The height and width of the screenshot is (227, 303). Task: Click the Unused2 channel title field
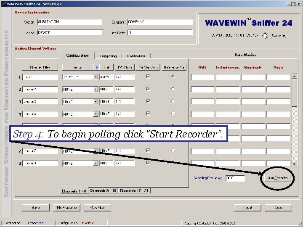[40, 90]
